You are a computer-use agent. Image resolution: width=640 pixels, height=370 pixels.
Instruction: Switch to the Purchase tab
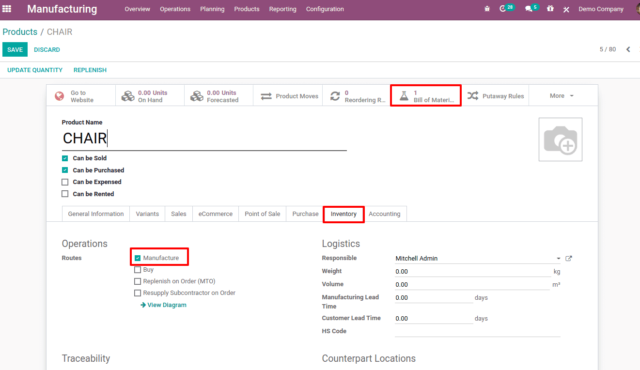[x=305, y=214]
